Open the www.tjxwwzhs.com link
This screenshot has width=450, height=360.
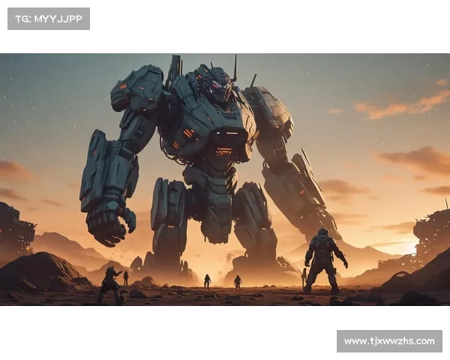[x=389, y=341]
